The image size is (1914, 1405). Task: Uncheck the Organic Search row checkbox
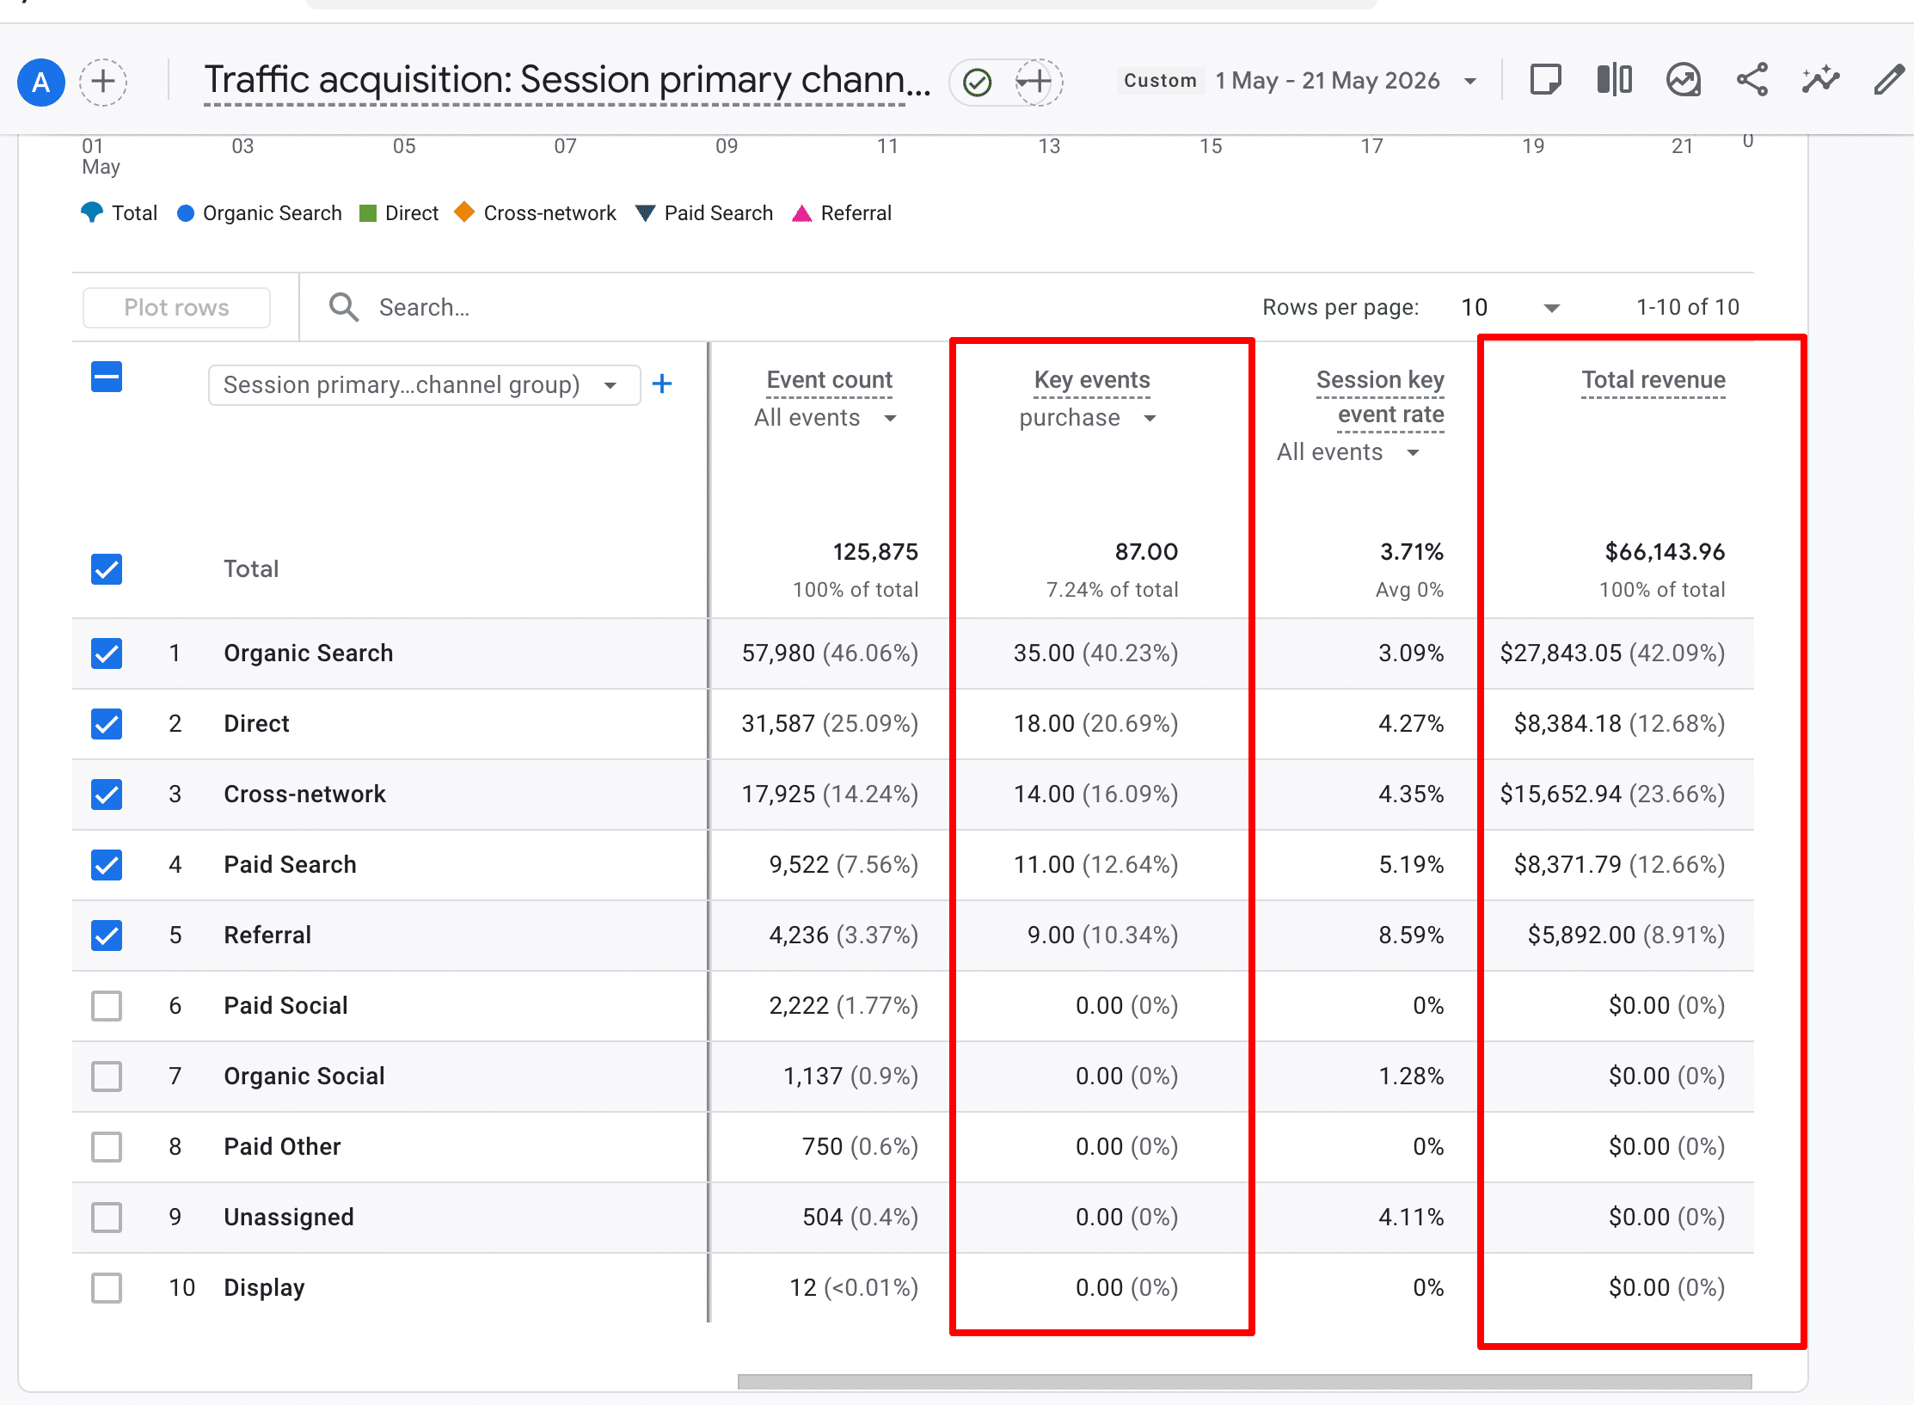107,653
